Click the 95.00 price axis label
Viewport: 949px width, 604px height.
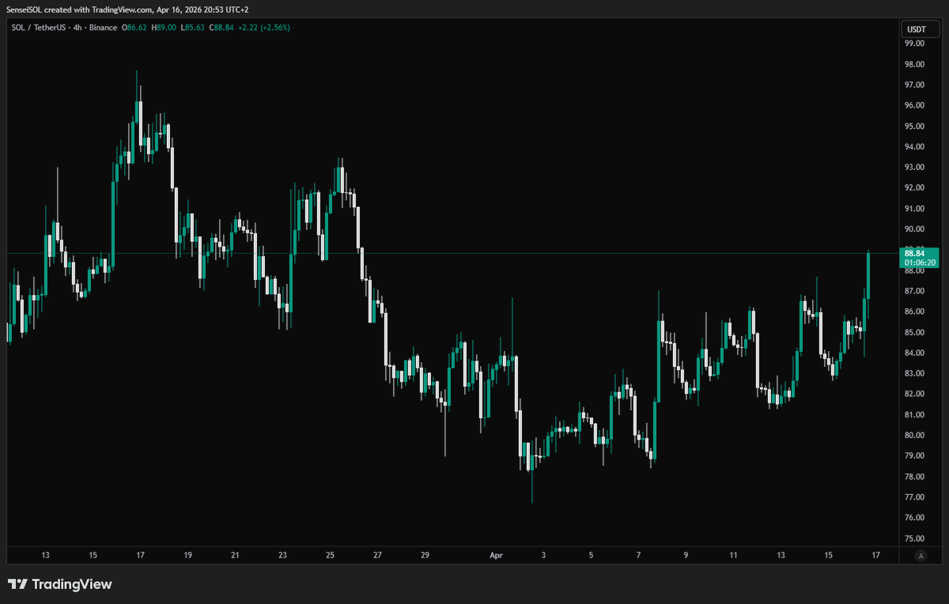[x=915, y=126]
